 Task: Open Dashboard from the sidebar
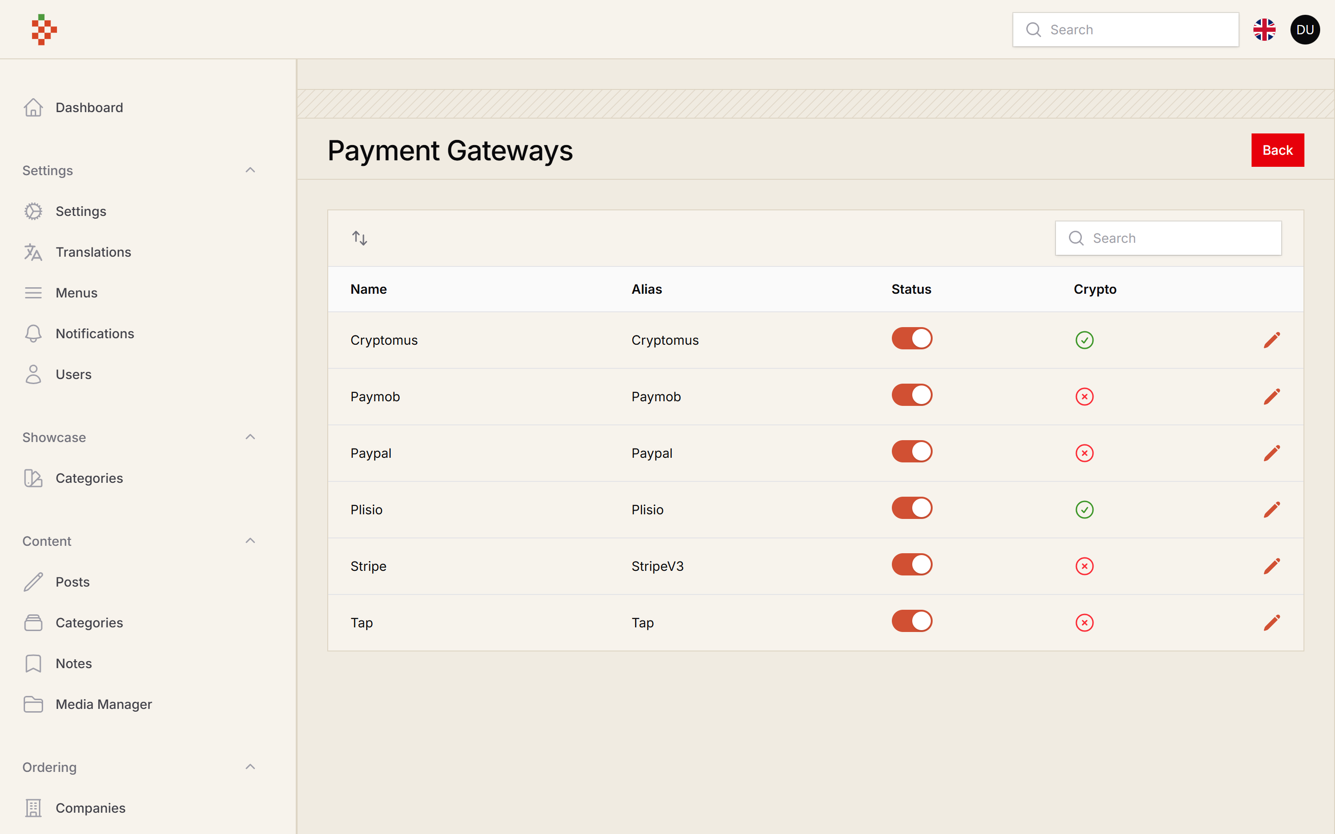pyautogui.click(x=89, y=107)
